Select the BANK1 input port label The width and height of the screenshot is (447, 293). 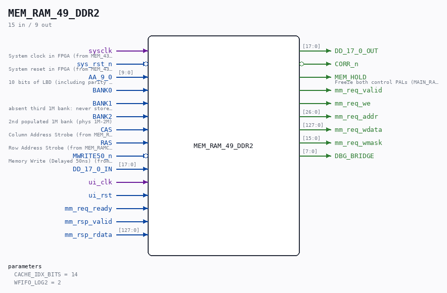pos(102,103)
